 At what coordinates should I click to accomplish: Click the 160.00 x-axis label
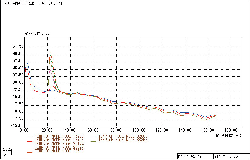pyautogui.click(x=208, y=130)
